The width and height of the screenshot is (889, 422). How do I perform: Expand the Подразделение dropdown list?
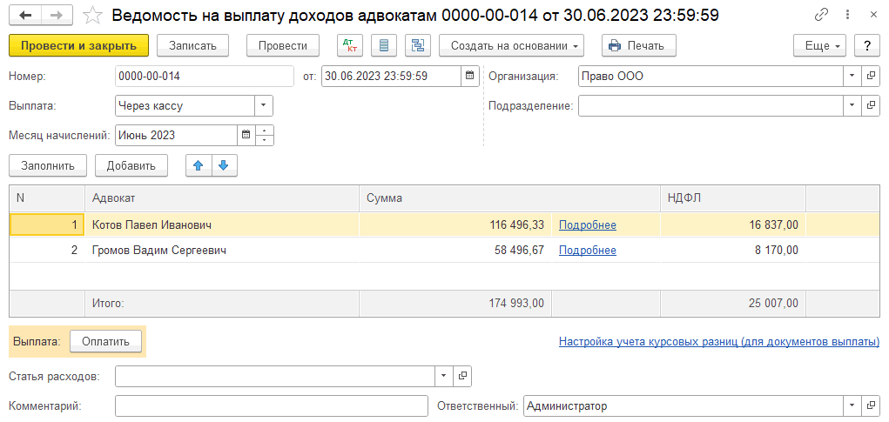pyautogui.click(x=852, y=105)
